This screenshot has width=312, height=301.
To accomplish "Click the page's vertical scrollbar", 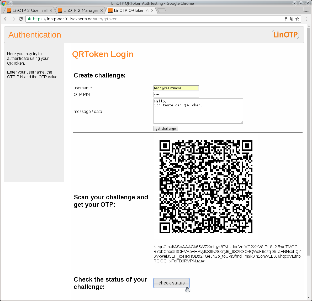I will pyautogui.click(x=309, y=158).
